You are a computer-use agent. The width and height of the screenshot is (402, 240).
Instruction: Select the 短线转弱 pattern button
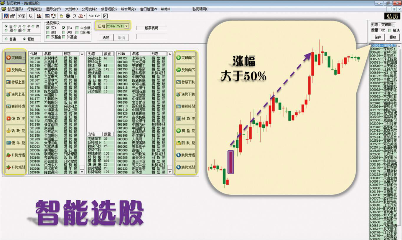185,106
